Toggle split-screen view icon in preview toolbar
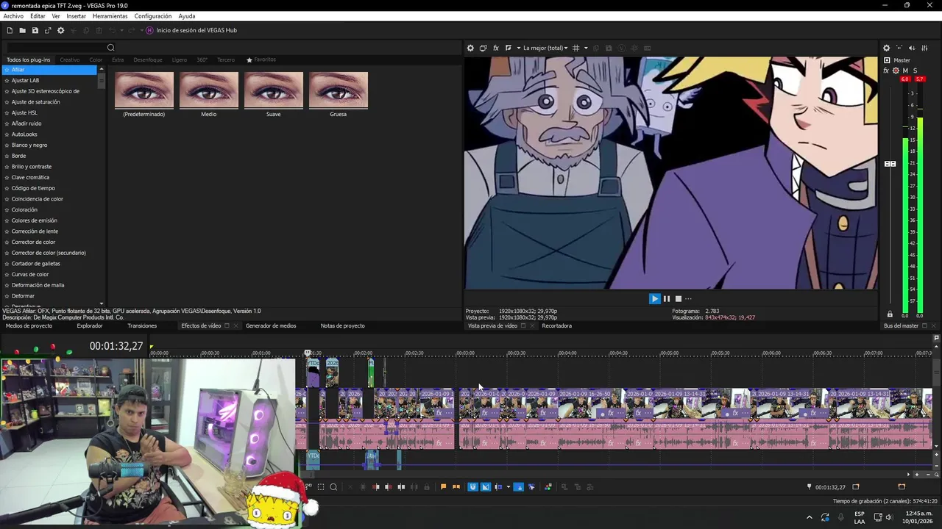This screenshot has height=529, width=942. (509, 48)
